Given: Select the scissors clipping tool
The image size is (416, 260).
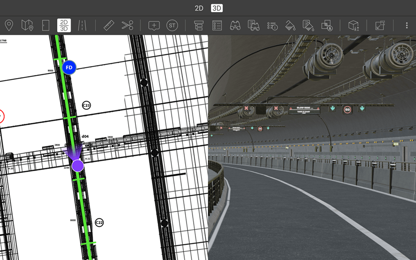Looking at the screenshot, I should 127,25.
